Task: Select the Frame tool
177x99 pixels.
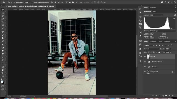Action: pos(3,25)
